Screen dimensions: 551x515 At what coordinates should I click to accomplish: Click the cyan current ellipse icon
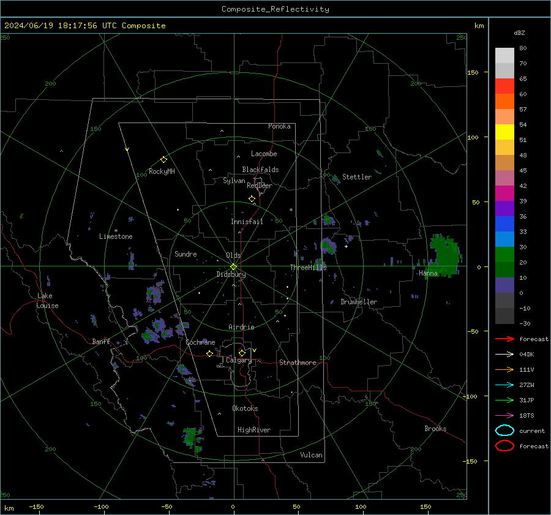pos(504,430)
